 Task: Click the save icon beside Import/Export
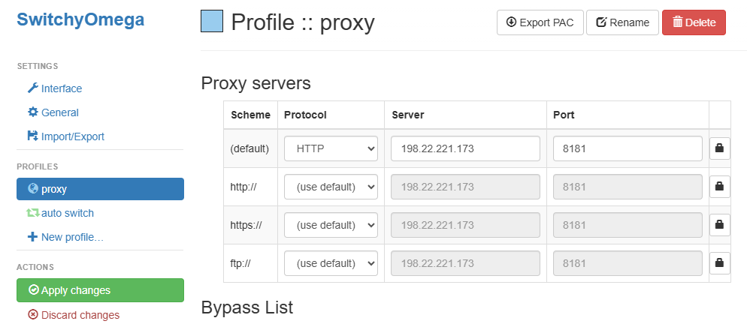32,136
